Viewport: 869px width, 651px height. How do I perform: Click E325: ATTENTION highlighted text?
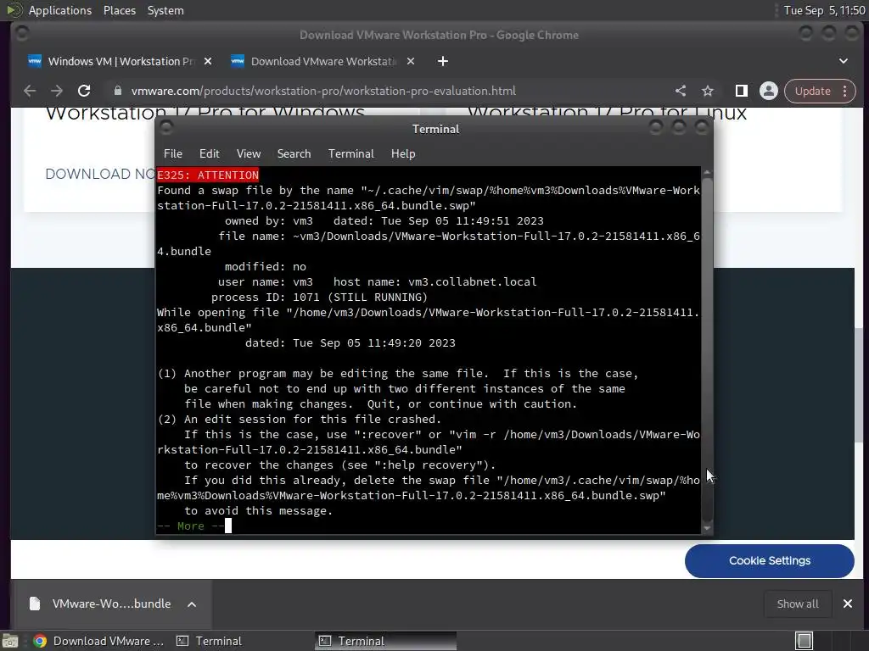[208, 175]
